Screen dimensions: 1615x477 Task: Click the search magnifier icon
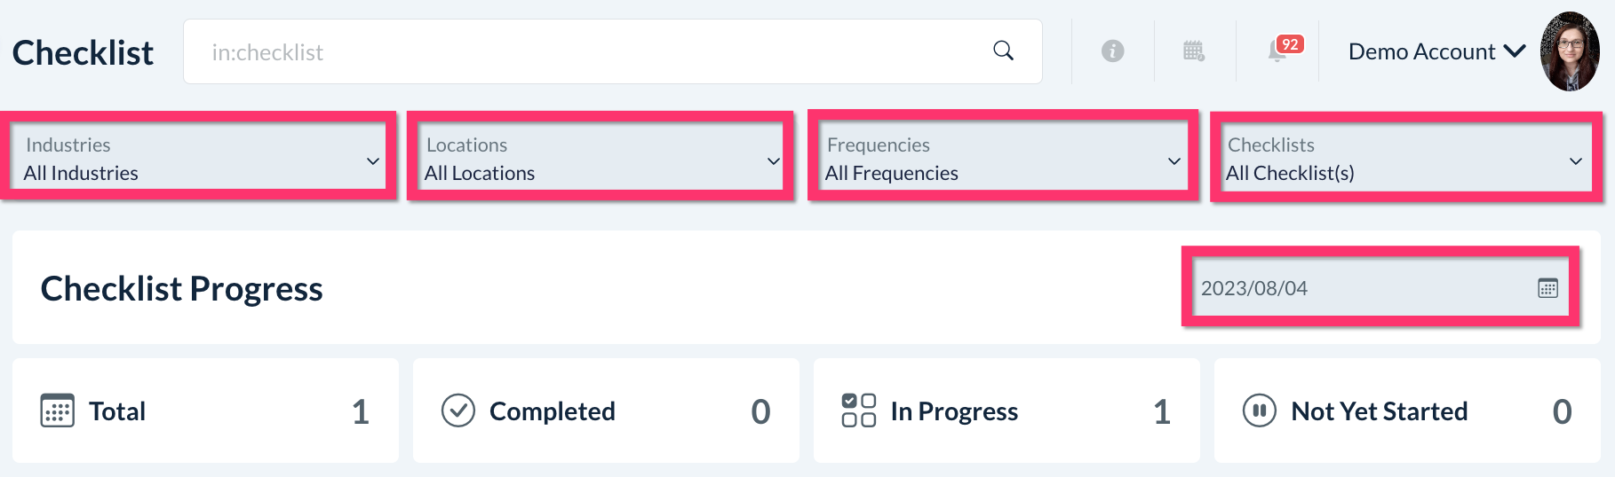click(1003, 51)
